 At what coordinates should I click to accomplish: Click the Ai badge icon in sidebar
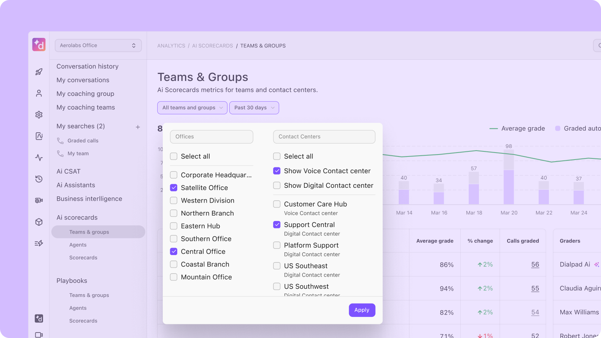tap(38, 136)
